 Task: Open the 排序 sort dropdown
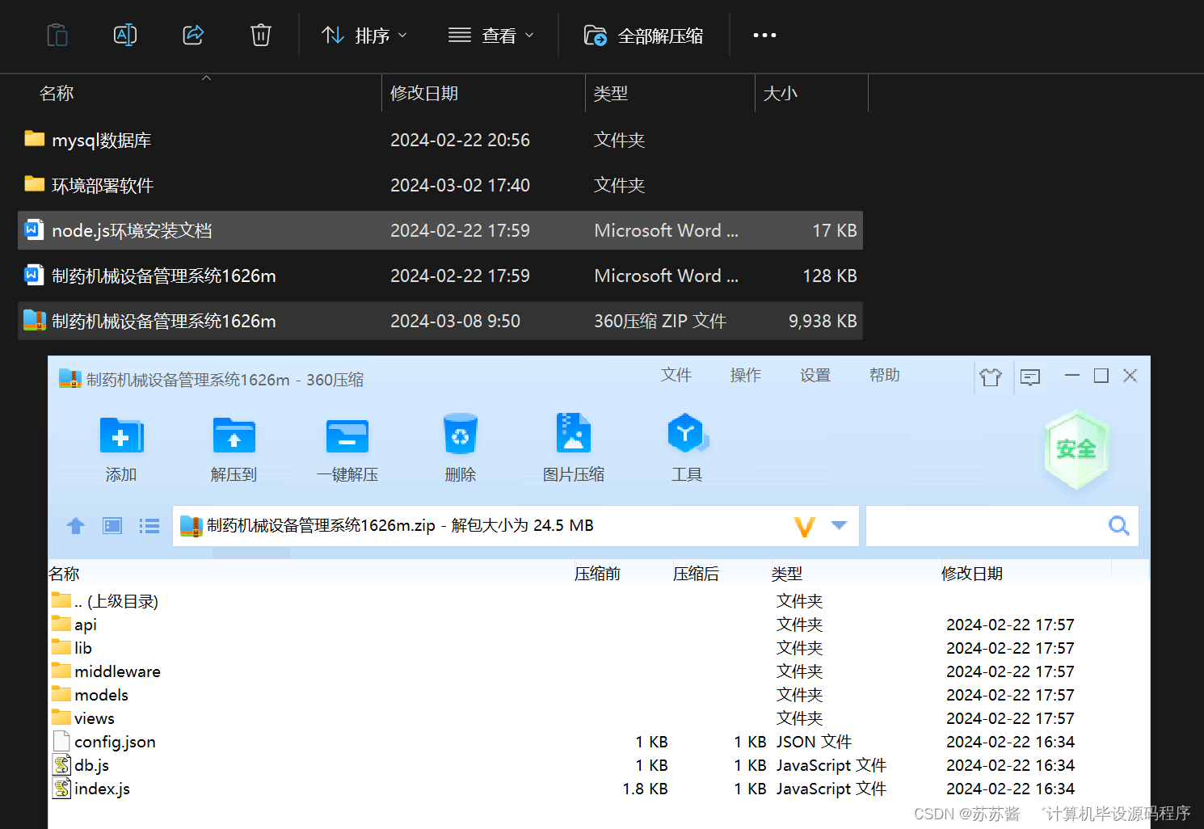pyautogui.click(x=363, y=35)
